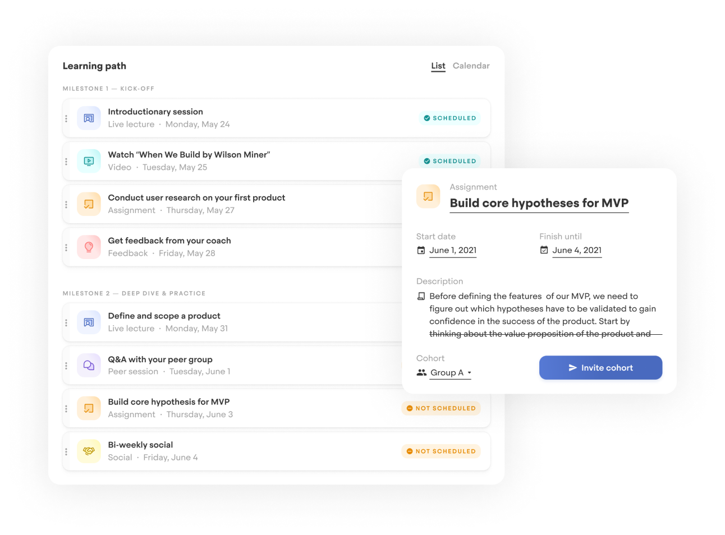Click the Assignment · Thursday, June 3 subtitle

tap(171, 414)
